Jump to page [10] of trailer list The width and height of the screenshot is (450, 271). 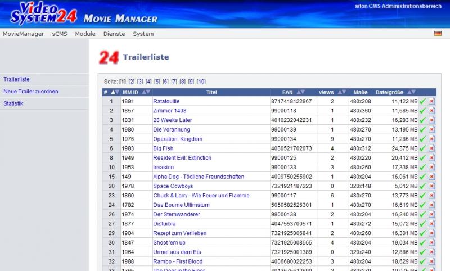tap(201, 82)
